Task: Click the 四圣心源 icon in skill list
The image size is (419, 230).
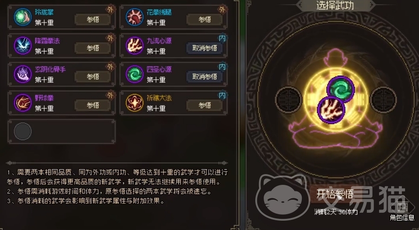Action: [x=134, y=74]
